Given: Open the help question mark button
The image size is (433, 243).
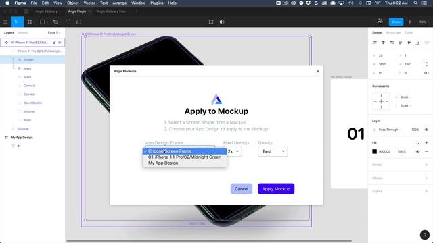Looking at the screenshot, I should click(x=425, y=235).
